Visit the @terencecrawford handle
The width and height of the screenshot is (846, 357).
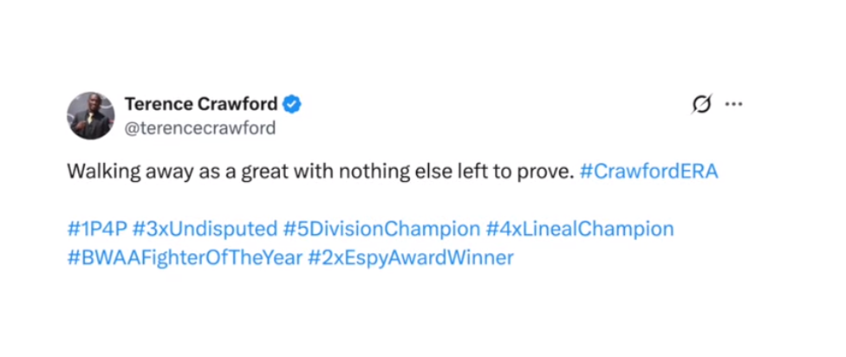pos(200,128)
